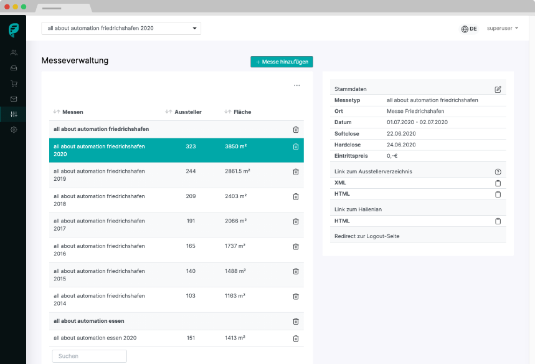Select all about automation friedrichshafen 2017 row
Screen dimensions: 535x364
pos(176,225)
